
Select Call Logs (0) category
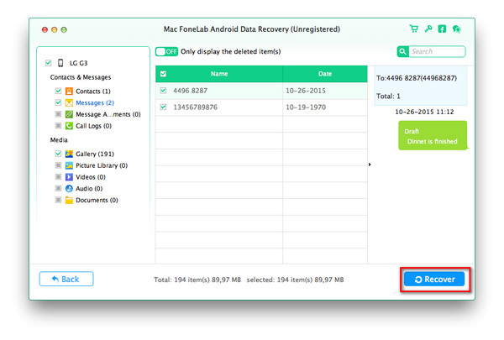click(x=93, y=126)
